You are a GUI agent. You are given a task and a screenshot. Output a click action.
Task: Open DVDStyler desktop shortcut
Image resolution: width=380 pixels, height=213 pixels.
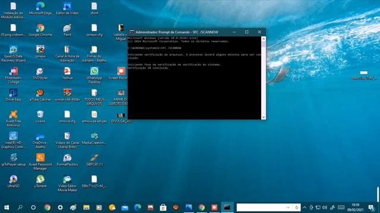pyautogui.click(x=40, y=73)
